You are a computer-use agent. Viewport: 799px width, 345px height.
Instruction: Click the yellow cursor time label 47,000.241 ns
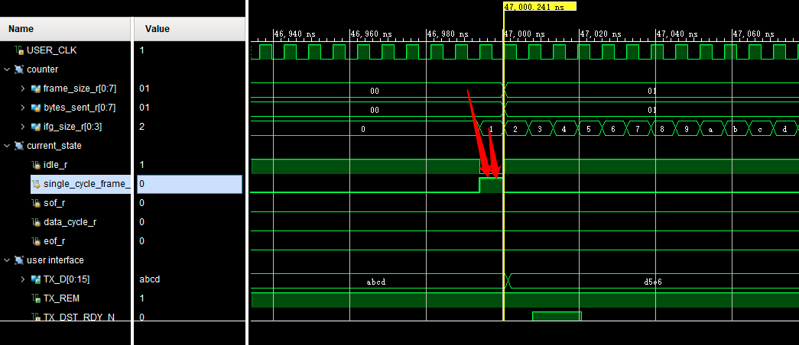click(x=540, y=6)
